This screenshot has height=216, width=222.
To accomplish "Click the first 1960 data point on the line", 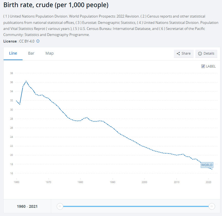I will [x=17, y=101].
